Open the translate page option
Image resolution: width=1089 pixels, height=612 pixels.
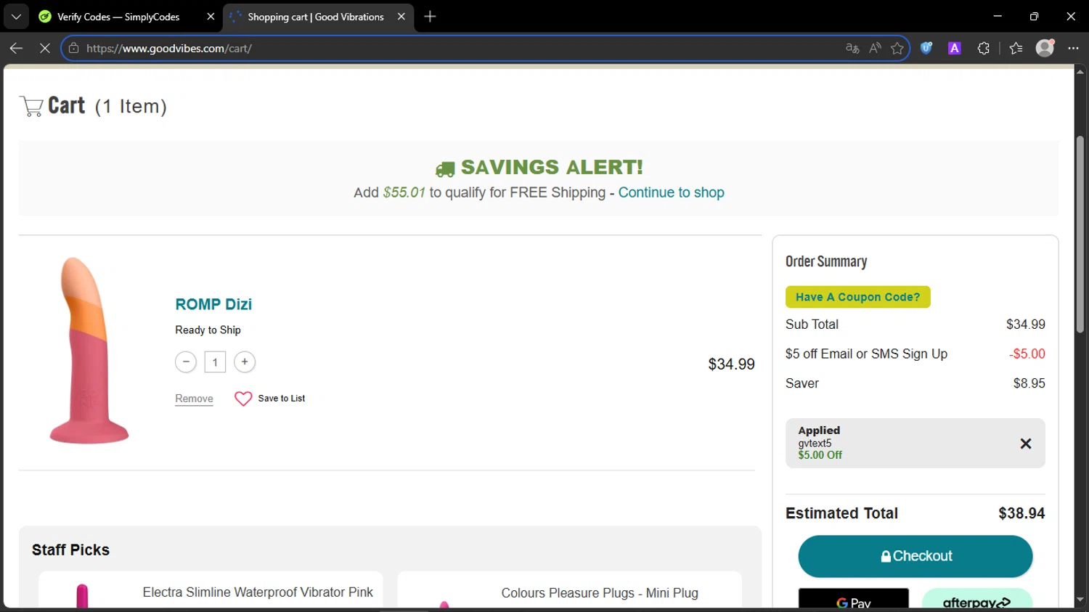(x=852, y=48)
